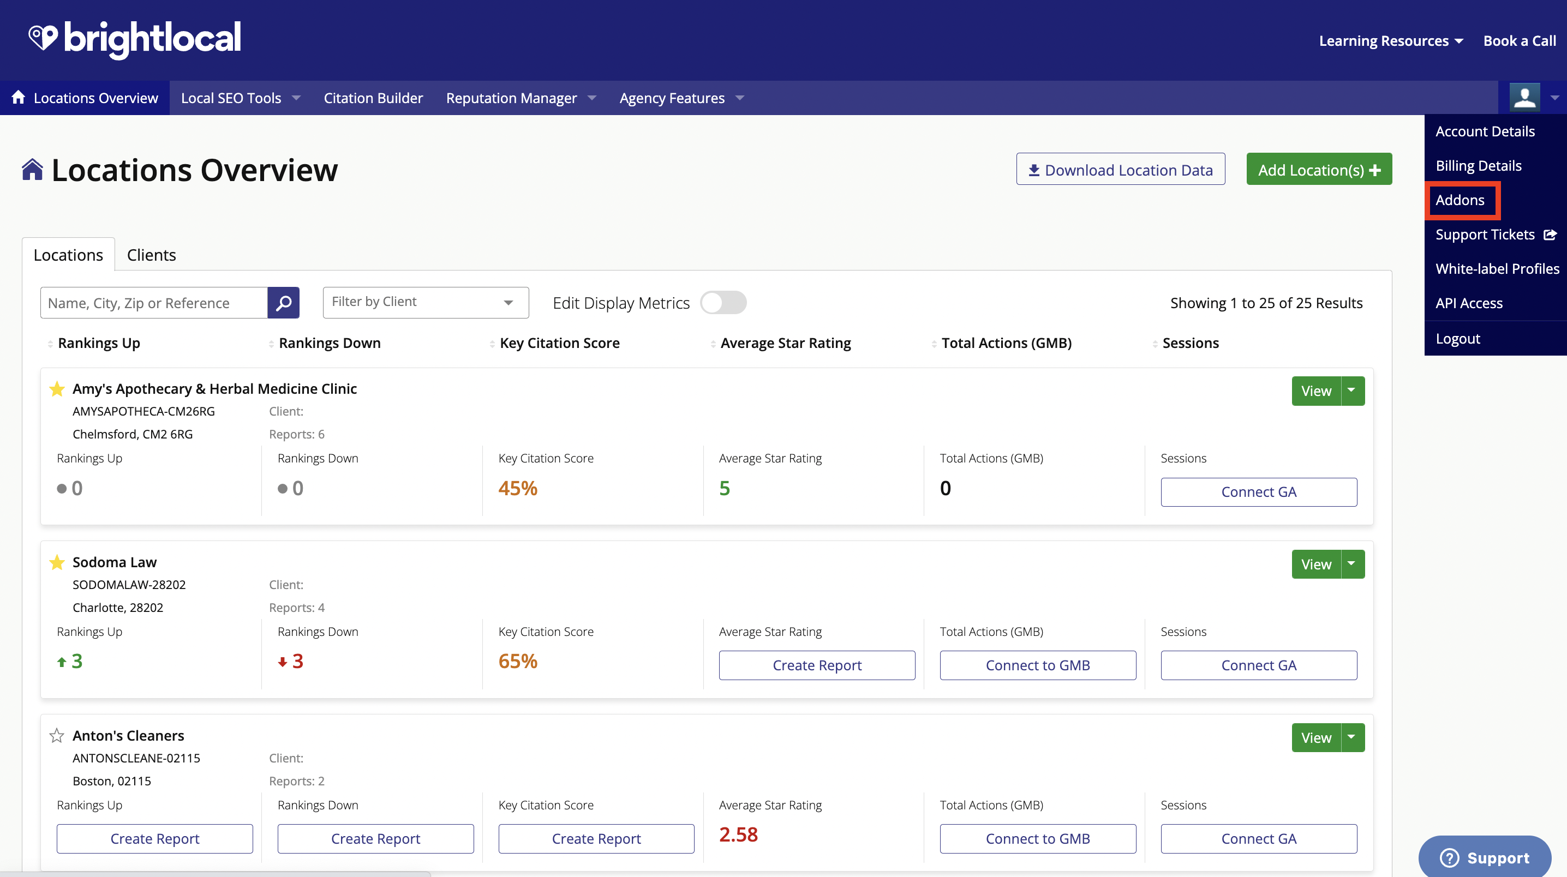Open API Access menu entry

(1469, 303)
